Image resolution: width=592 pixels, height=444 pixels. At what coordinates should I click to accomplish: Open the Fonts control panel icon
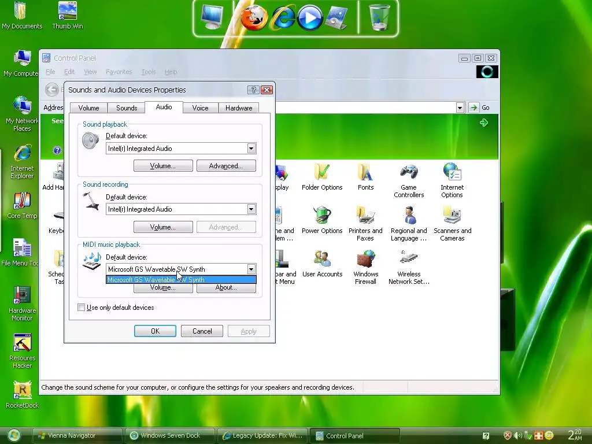click(x=365, y=177)
